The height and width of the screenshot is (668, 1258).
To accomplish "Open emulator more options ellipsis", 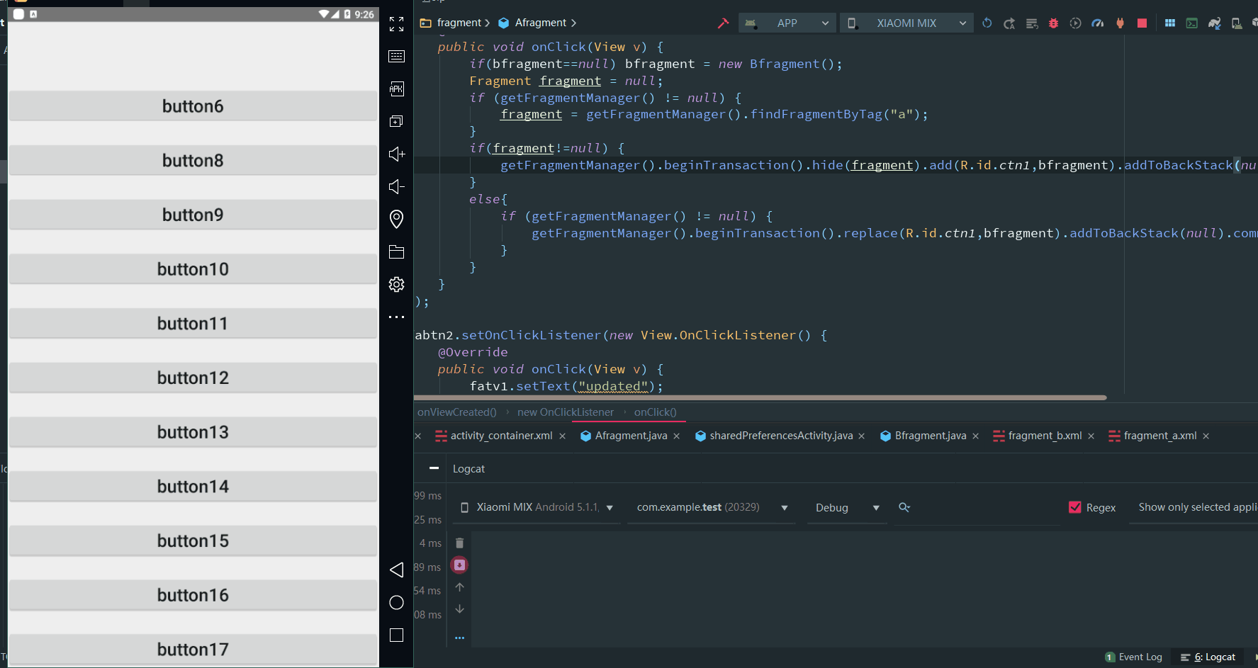I will click(x=396, y=317).
